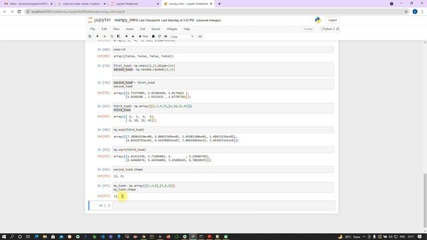The height and width of the screenshot is (240, 427).
Task: Click the Last Checkpoint text
Action: click(x=166, y=21)
